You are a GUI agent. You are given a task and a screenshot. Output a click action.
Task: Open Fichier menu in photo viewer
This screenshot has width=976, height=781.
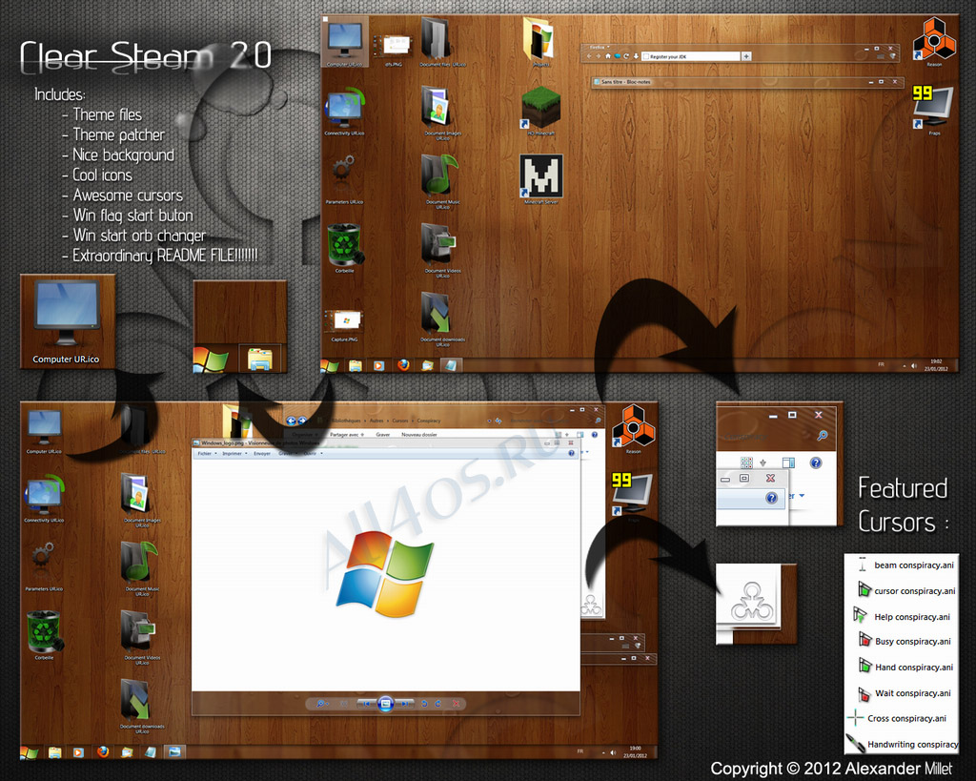tap(207, 453)
